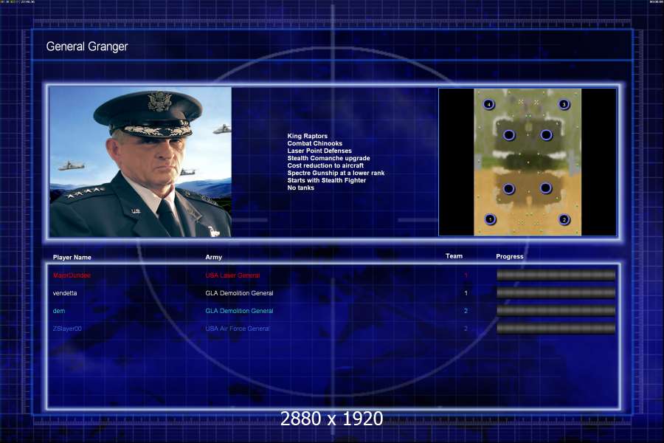This screenshot has height=443, width=664.
Task: Click the Army column header
Action: 213,258
